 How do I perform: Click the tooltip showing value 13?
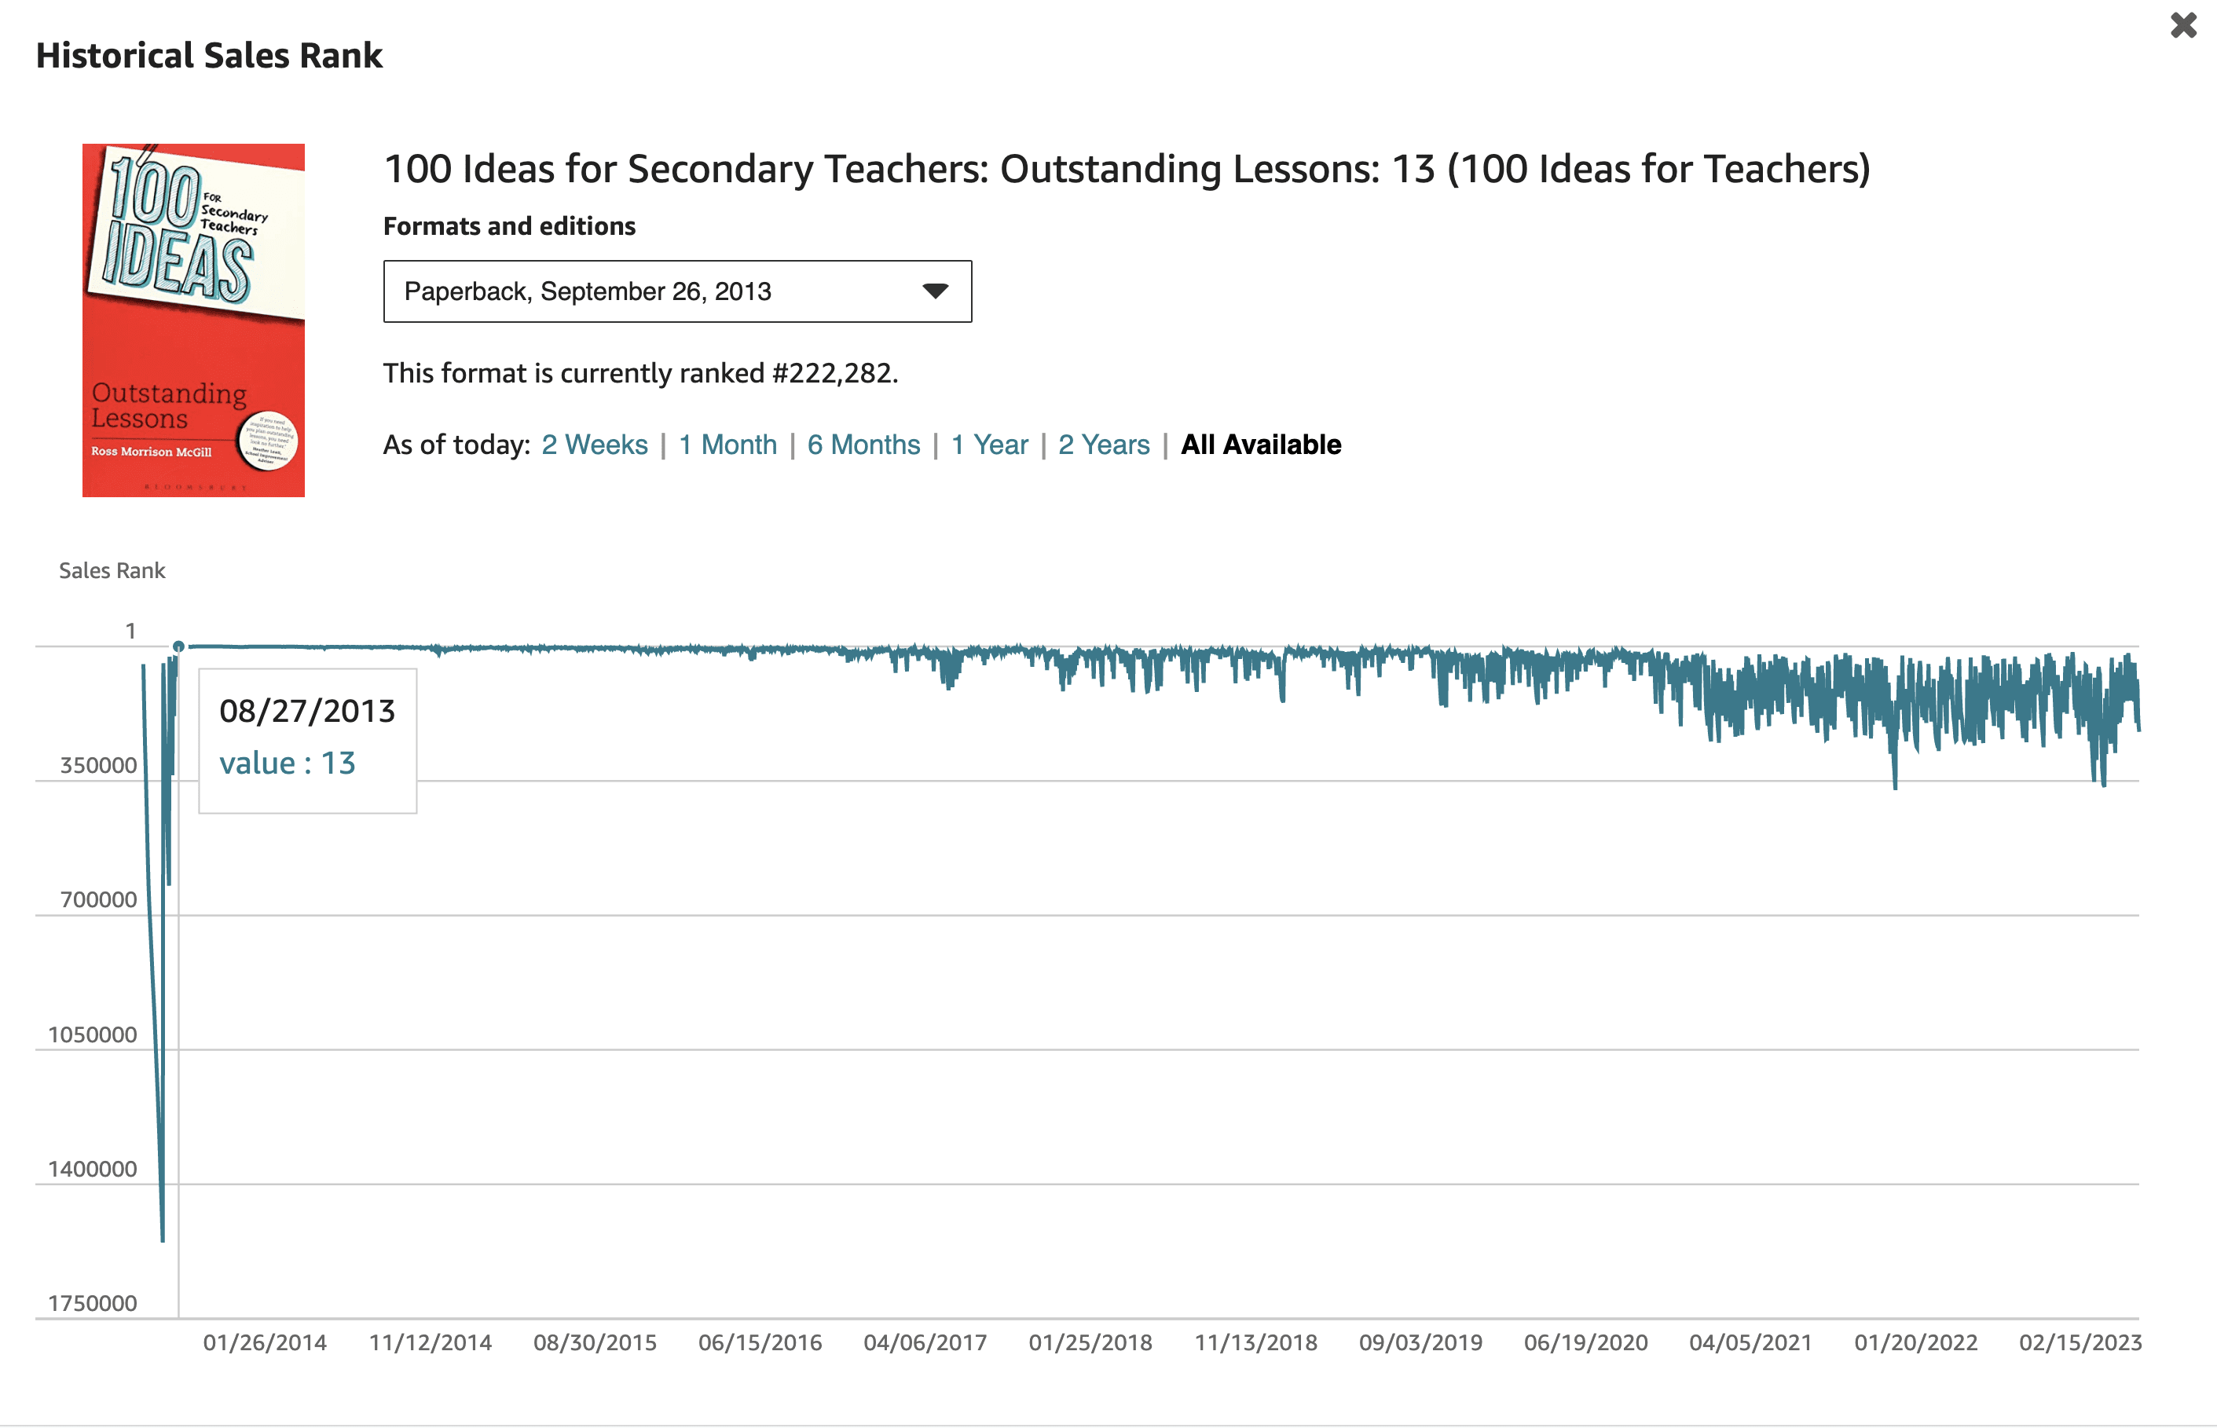(307, 740)
